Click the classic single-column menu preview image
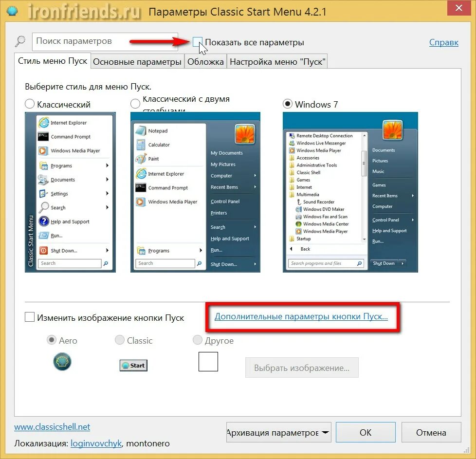Viewport: 476px width, 459px height. point(70,192)
